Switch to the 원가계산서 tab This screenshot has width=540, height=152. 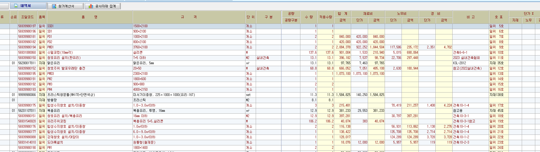(x=66, y=6)
